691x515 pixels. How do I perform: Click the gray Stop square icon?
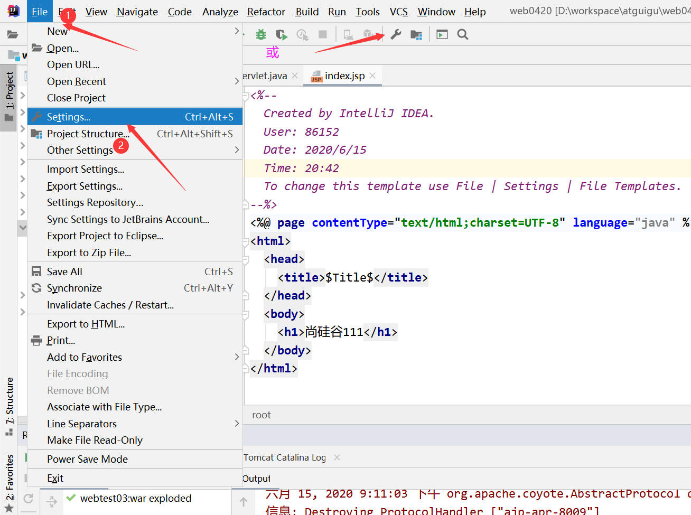pos(323,34)
